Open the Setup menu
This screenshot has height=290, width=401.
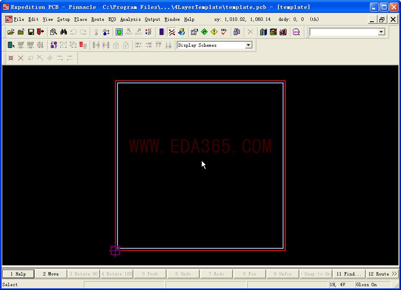pos(63,20)
